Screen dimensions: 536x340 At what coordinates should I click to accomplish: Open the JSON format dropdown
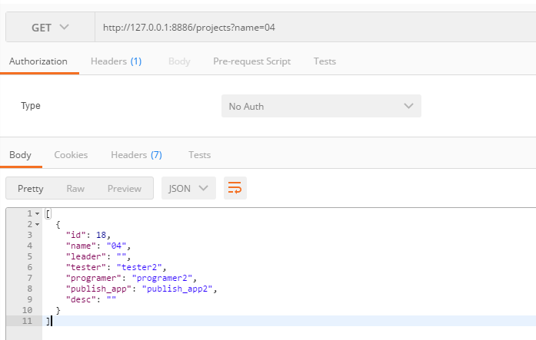(x=188, y=188)
